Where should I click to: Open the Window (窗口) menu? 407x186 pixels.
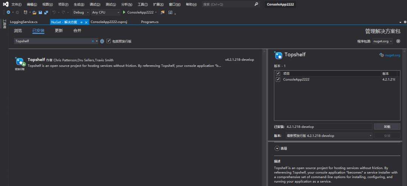[x=174, y=5]
